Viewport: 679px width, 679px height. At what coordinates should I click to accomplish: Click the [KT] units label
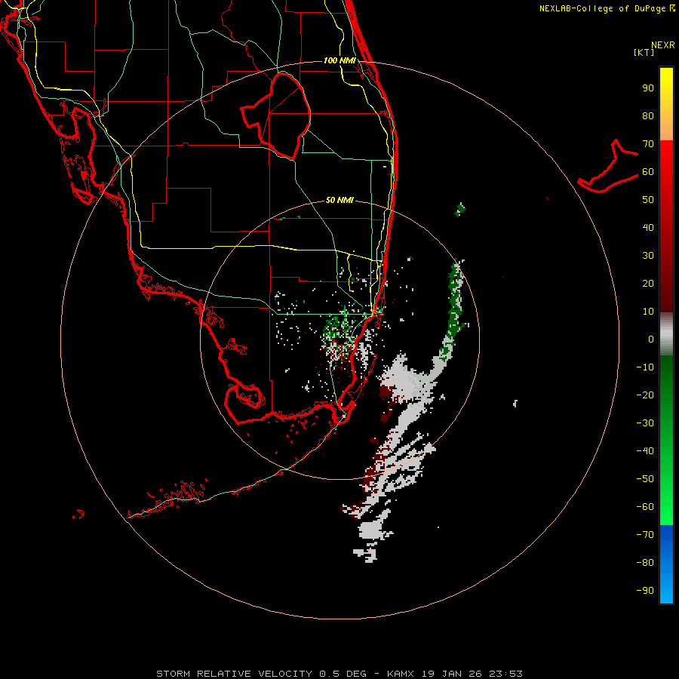(644, 52)
